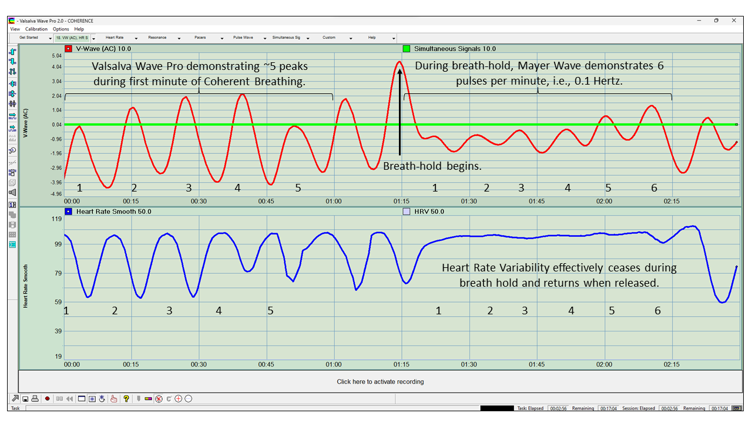
Task: Open the Get Started section
Action: coord(29,37)
